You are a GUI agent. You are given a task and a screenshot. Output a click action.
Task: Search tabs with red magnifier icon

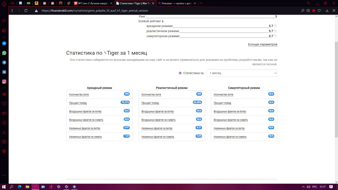click(x=308, y=3)
